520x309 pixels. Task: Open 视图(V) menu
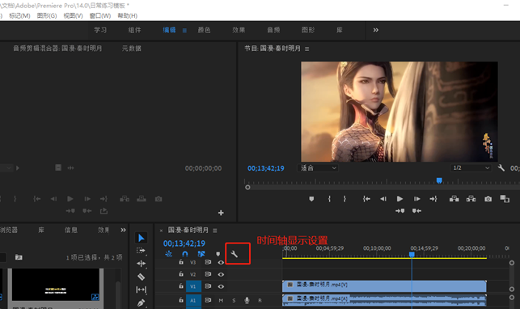pos(73,15)
